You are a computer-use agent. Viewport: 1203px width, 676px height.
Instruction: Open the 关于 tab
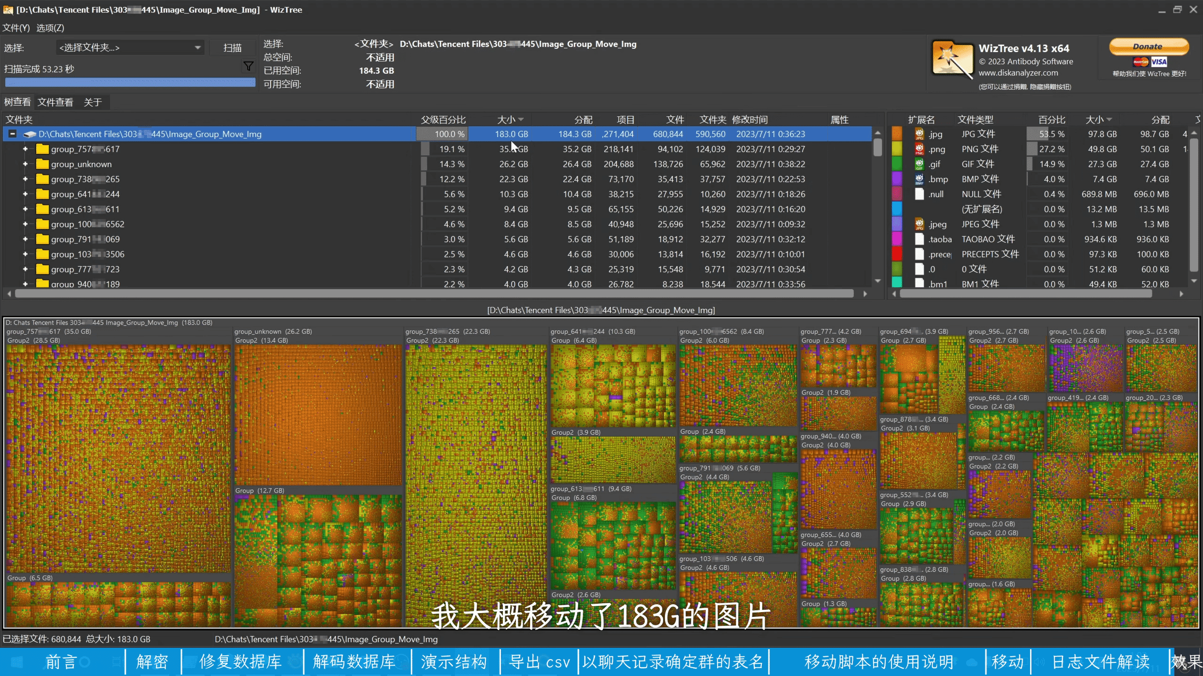click(x=93, y=102)
